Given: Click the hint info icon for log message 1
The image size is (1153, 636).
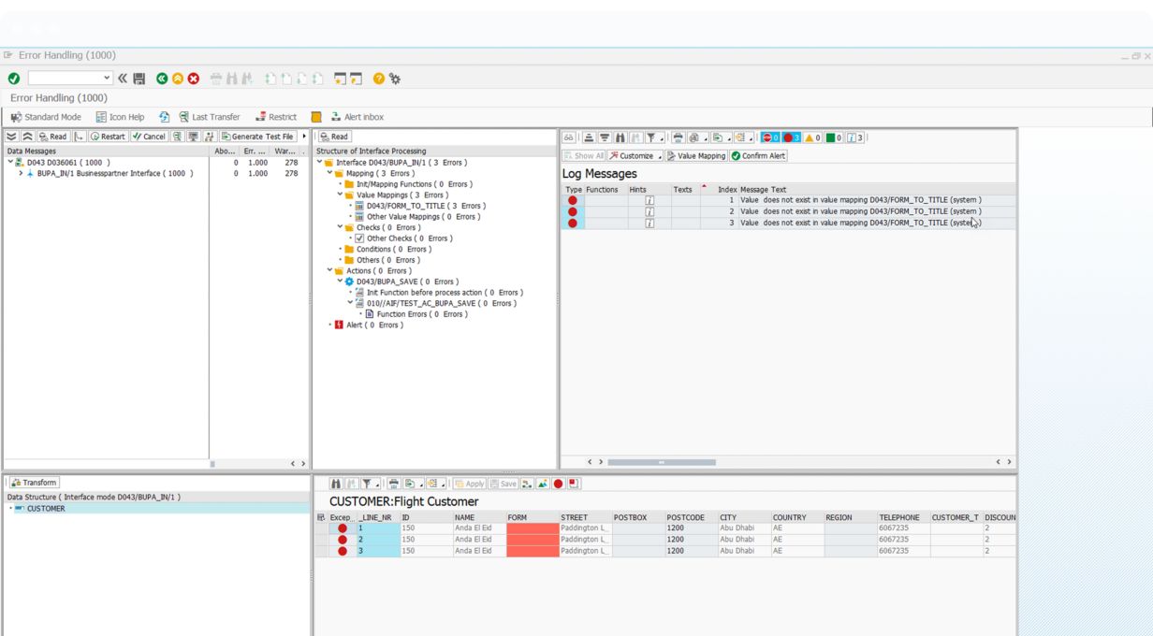Looking at the screenshot, I should pyautogui.click(x=649, y=200).
